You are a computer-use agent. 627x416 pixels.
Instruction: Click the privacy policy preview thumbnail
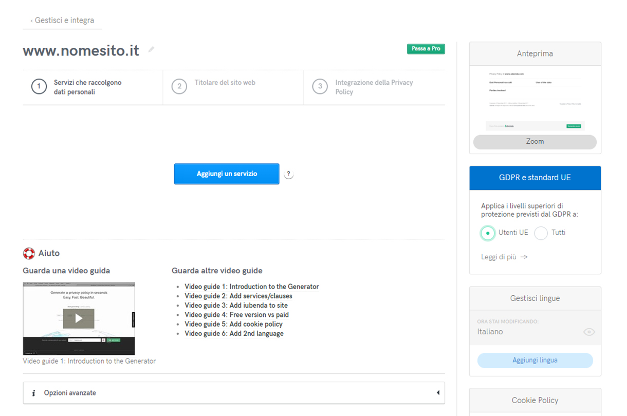tap(535, 100)
